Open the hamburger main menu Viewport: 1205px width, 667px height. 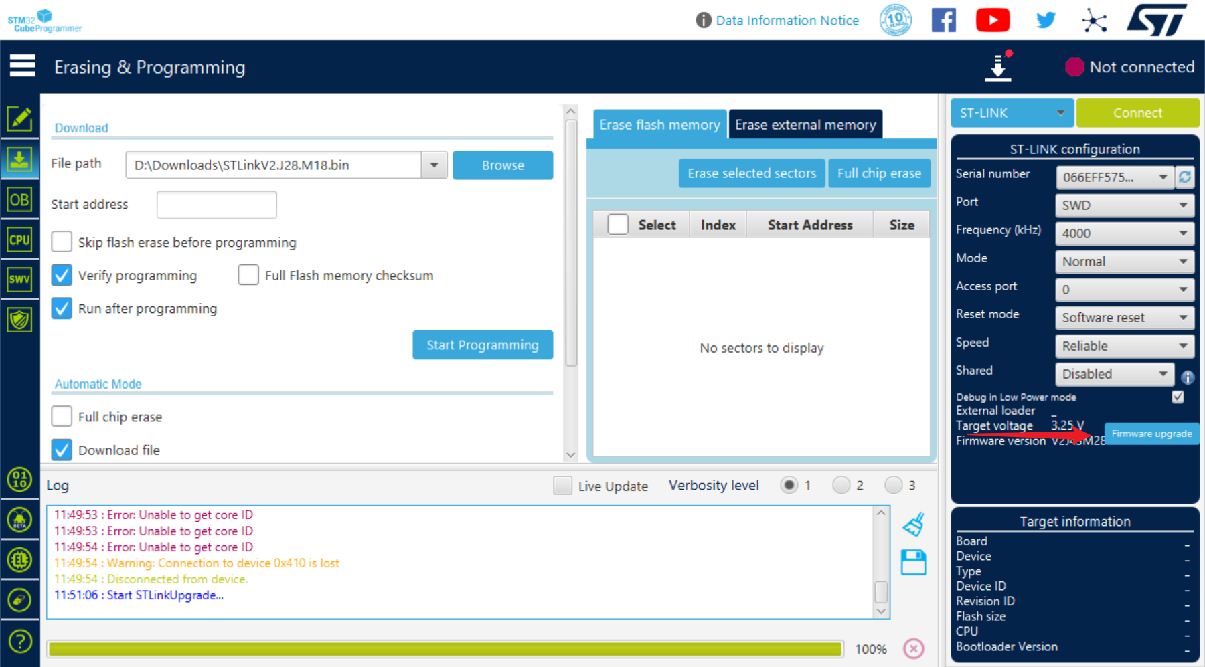pyautogui.click(x=22, y=66)
